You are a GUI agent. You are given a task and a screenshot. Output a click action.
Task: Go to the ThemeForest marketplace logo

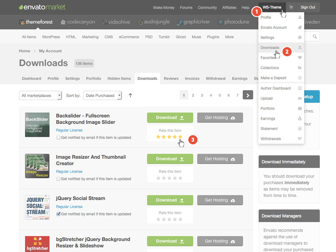(x=36, y=22)
